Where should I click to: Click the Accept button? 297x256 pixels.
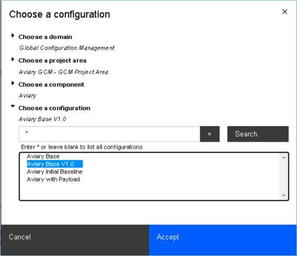point(222,240)
